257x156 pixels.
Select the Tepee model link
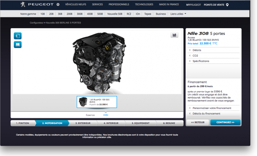point(148,14)
